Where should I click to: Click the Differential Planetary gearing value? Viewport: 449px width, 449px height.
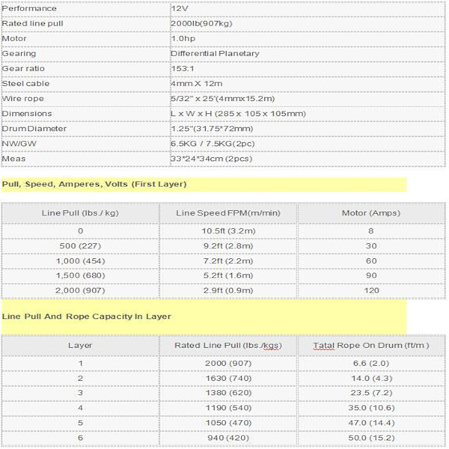point(215,54)
